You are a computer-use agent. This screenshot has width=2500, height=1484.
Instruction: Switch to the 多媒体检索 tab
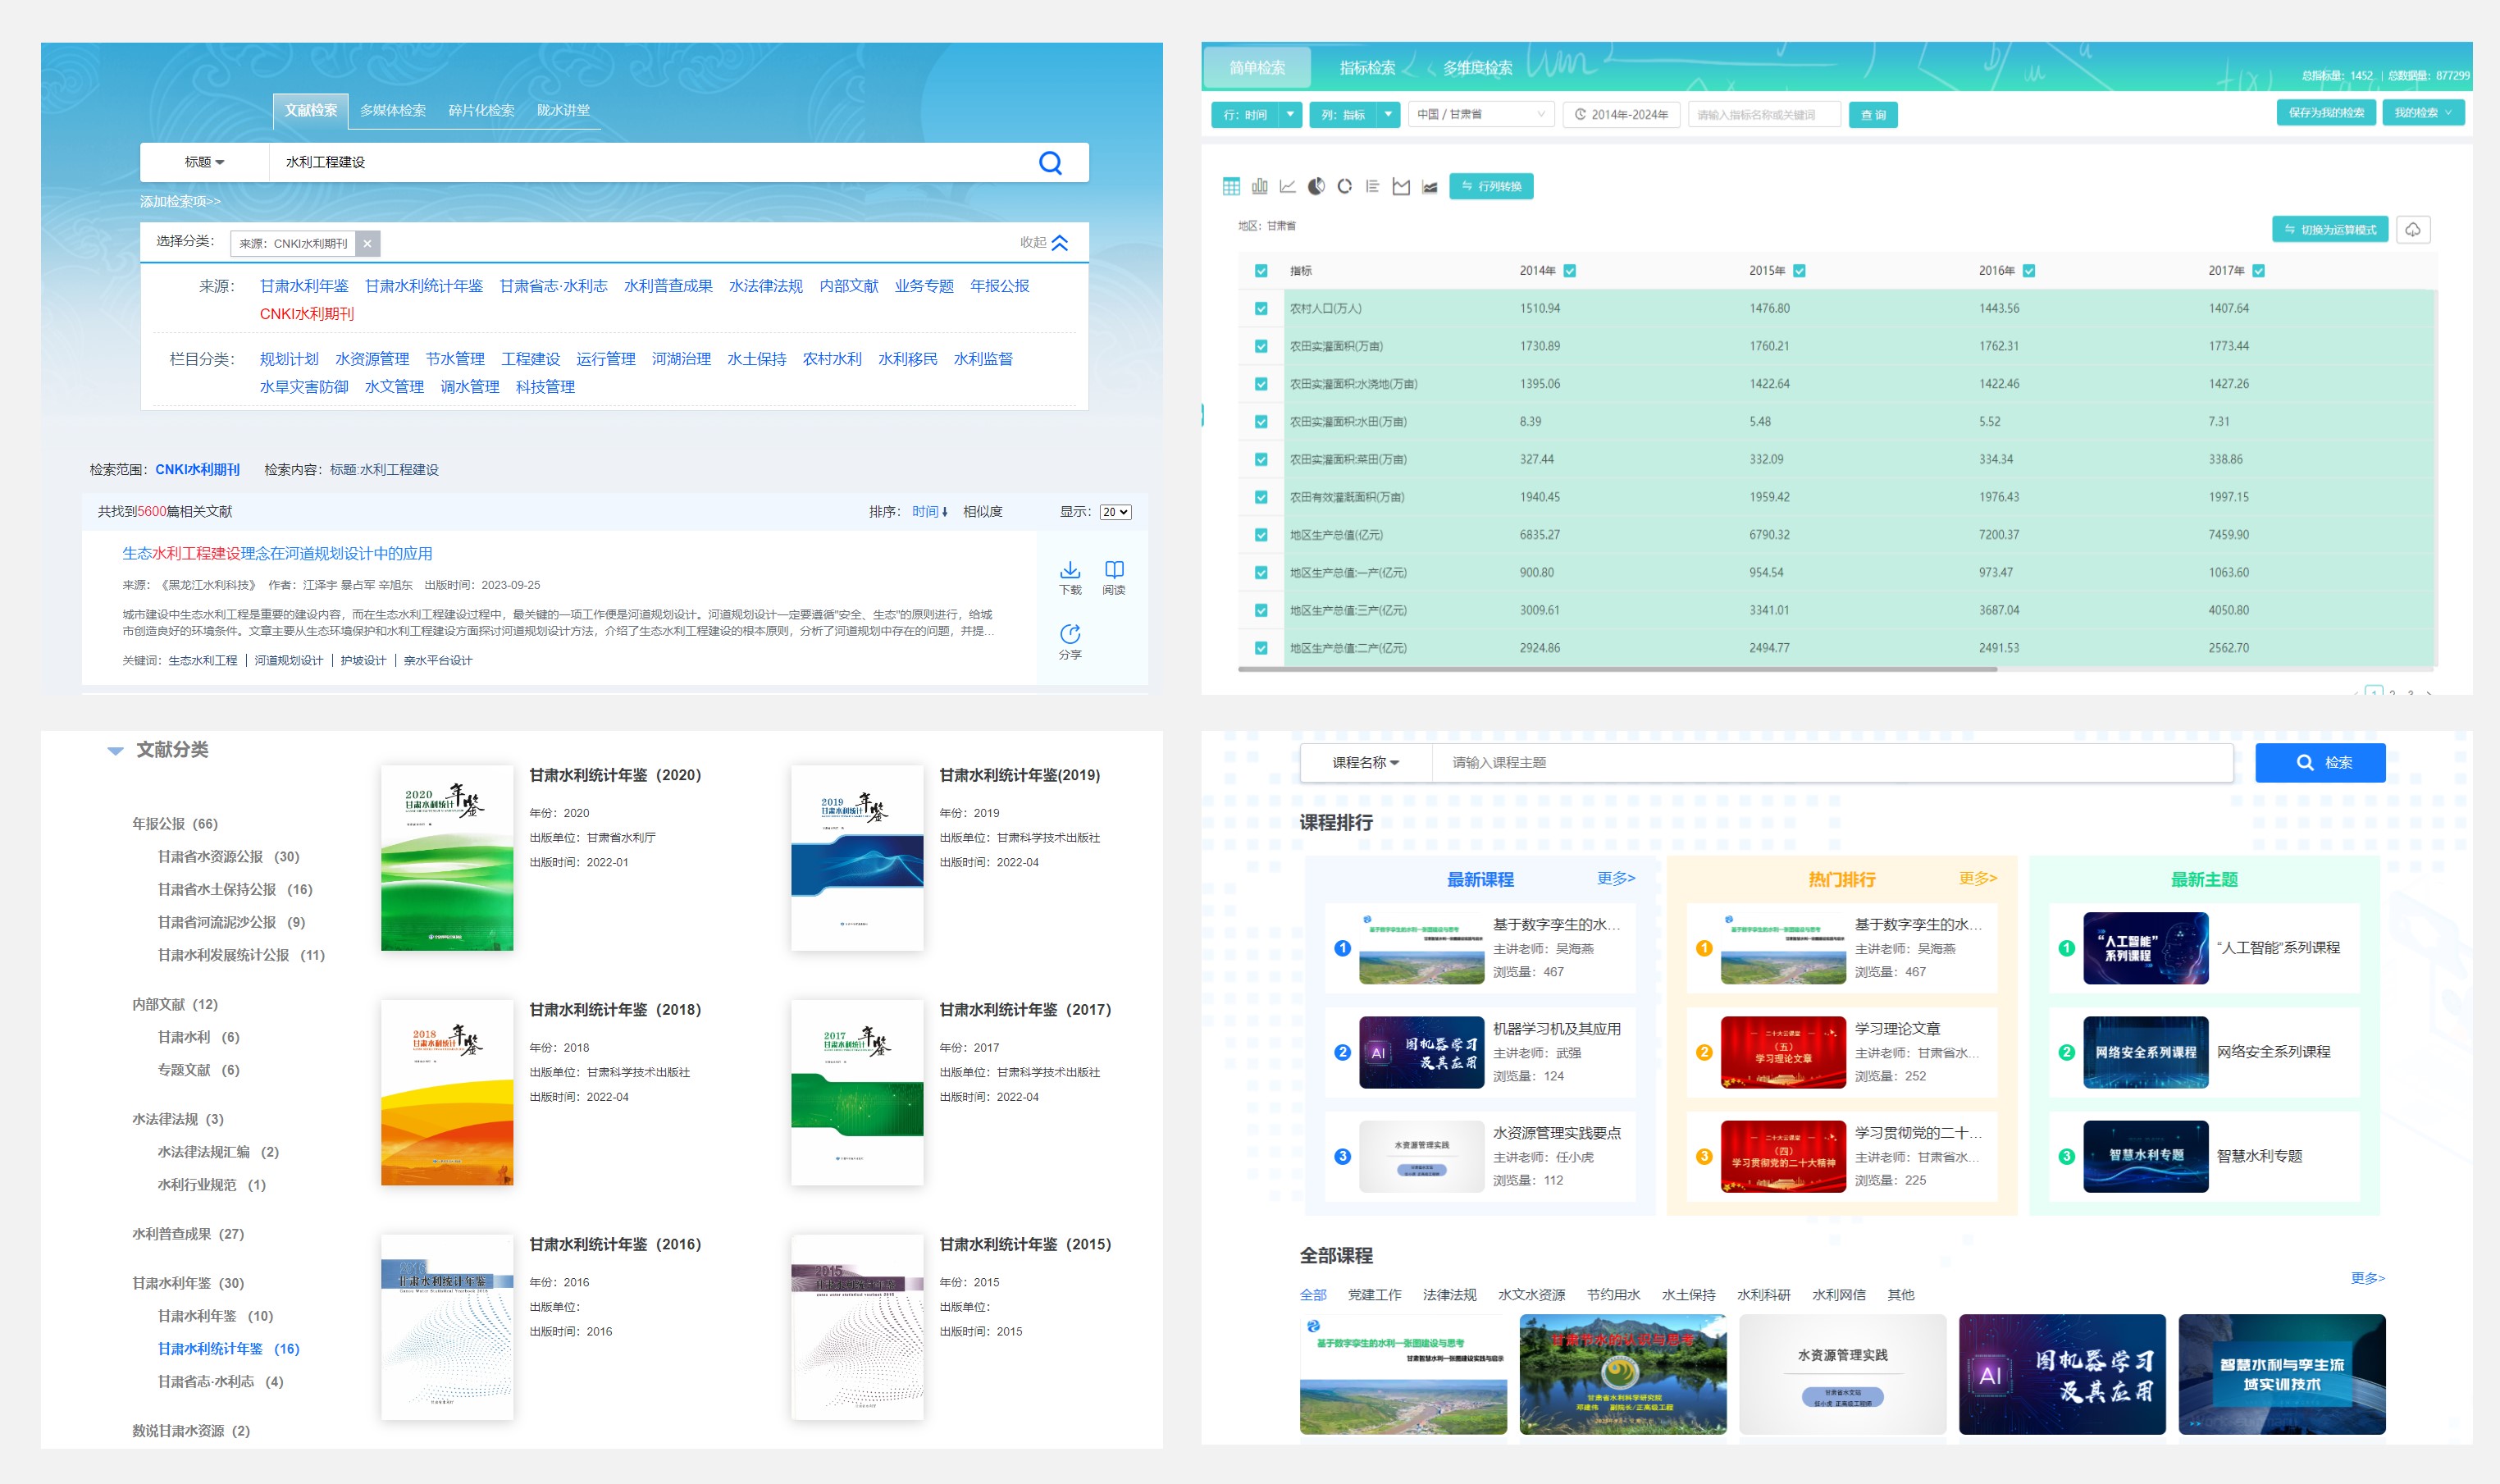click(x=393, y=110)
